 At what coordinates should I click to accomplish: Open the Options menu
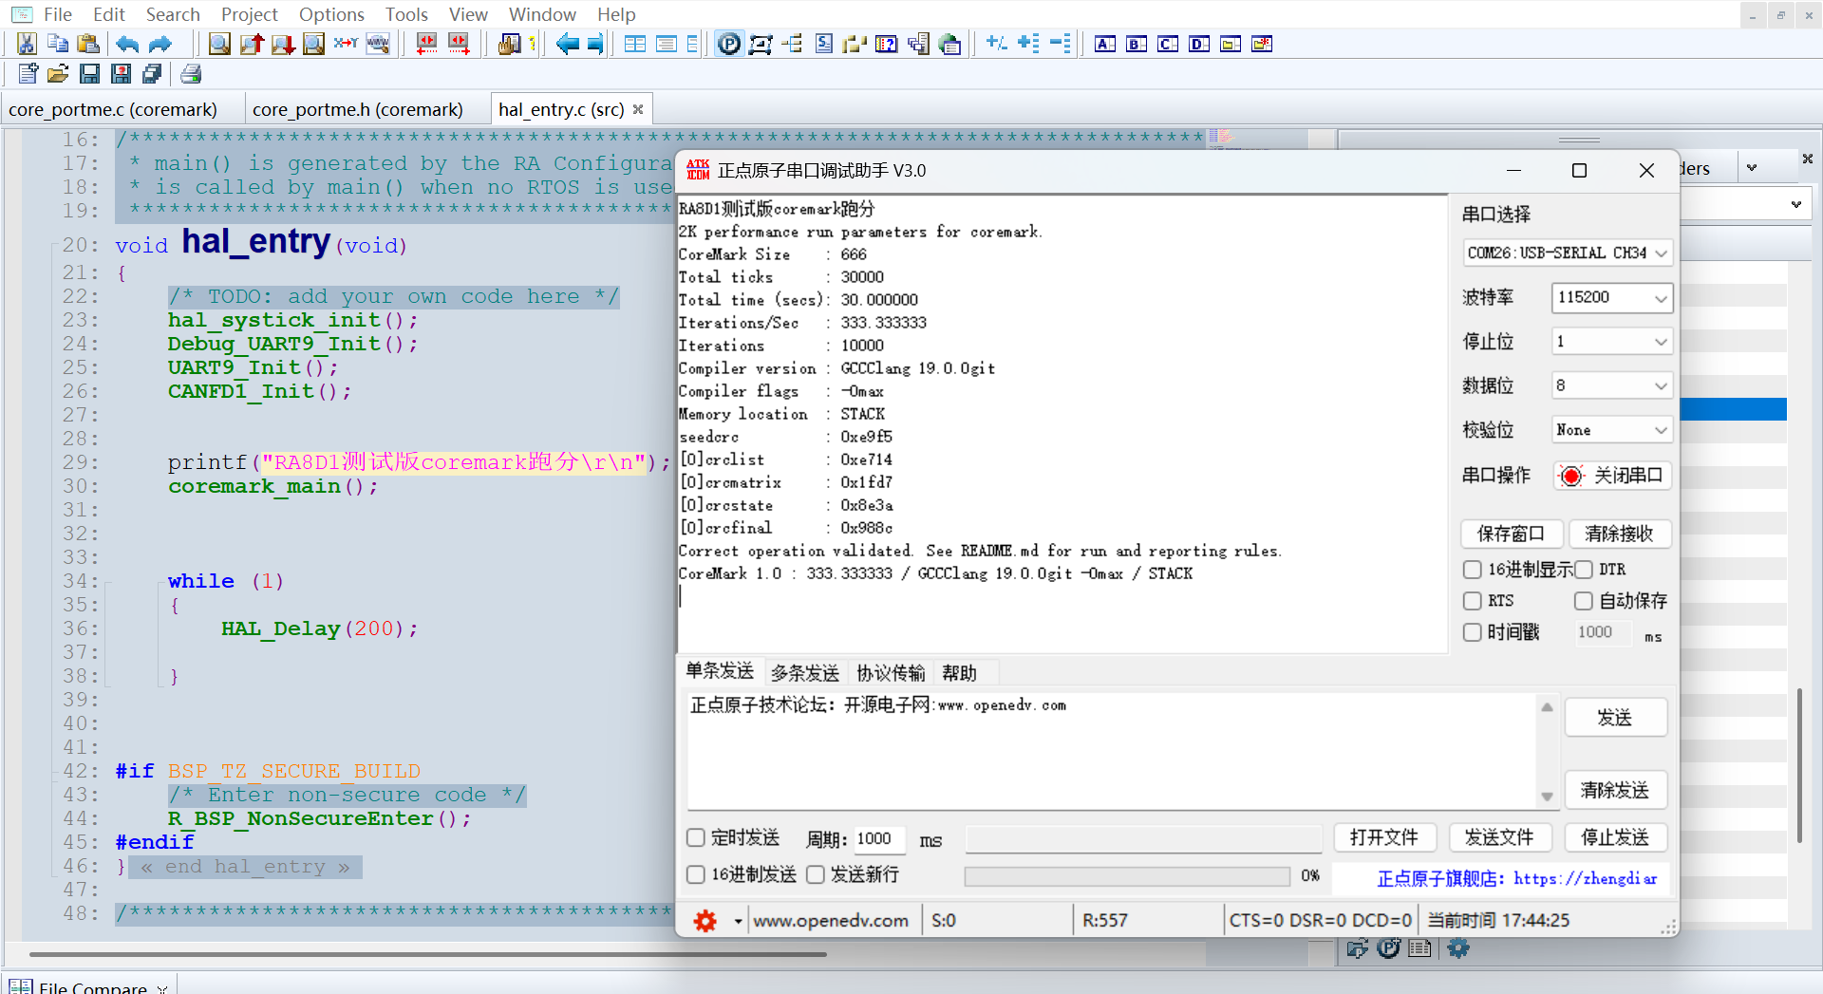click(x=331, y=14)
